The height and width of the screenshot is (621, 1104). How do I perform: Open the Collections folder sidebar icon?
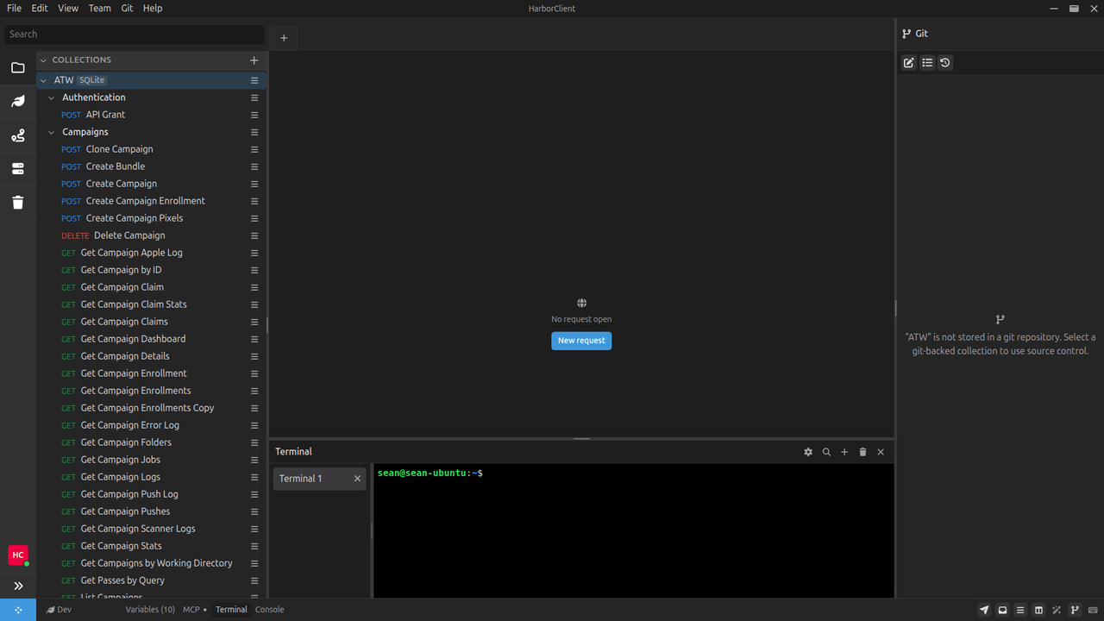[x=18, y=67]
